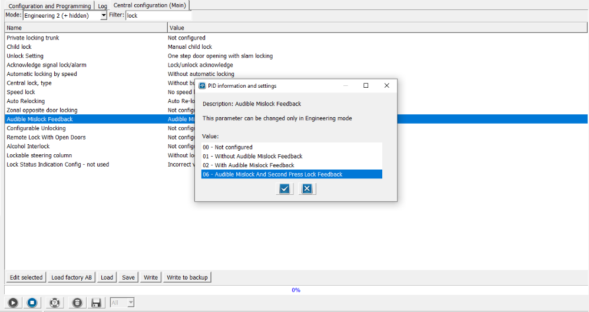Open the help lifebuoy icon
Viewport: 589px width, 312px height.
click(55, 303)
